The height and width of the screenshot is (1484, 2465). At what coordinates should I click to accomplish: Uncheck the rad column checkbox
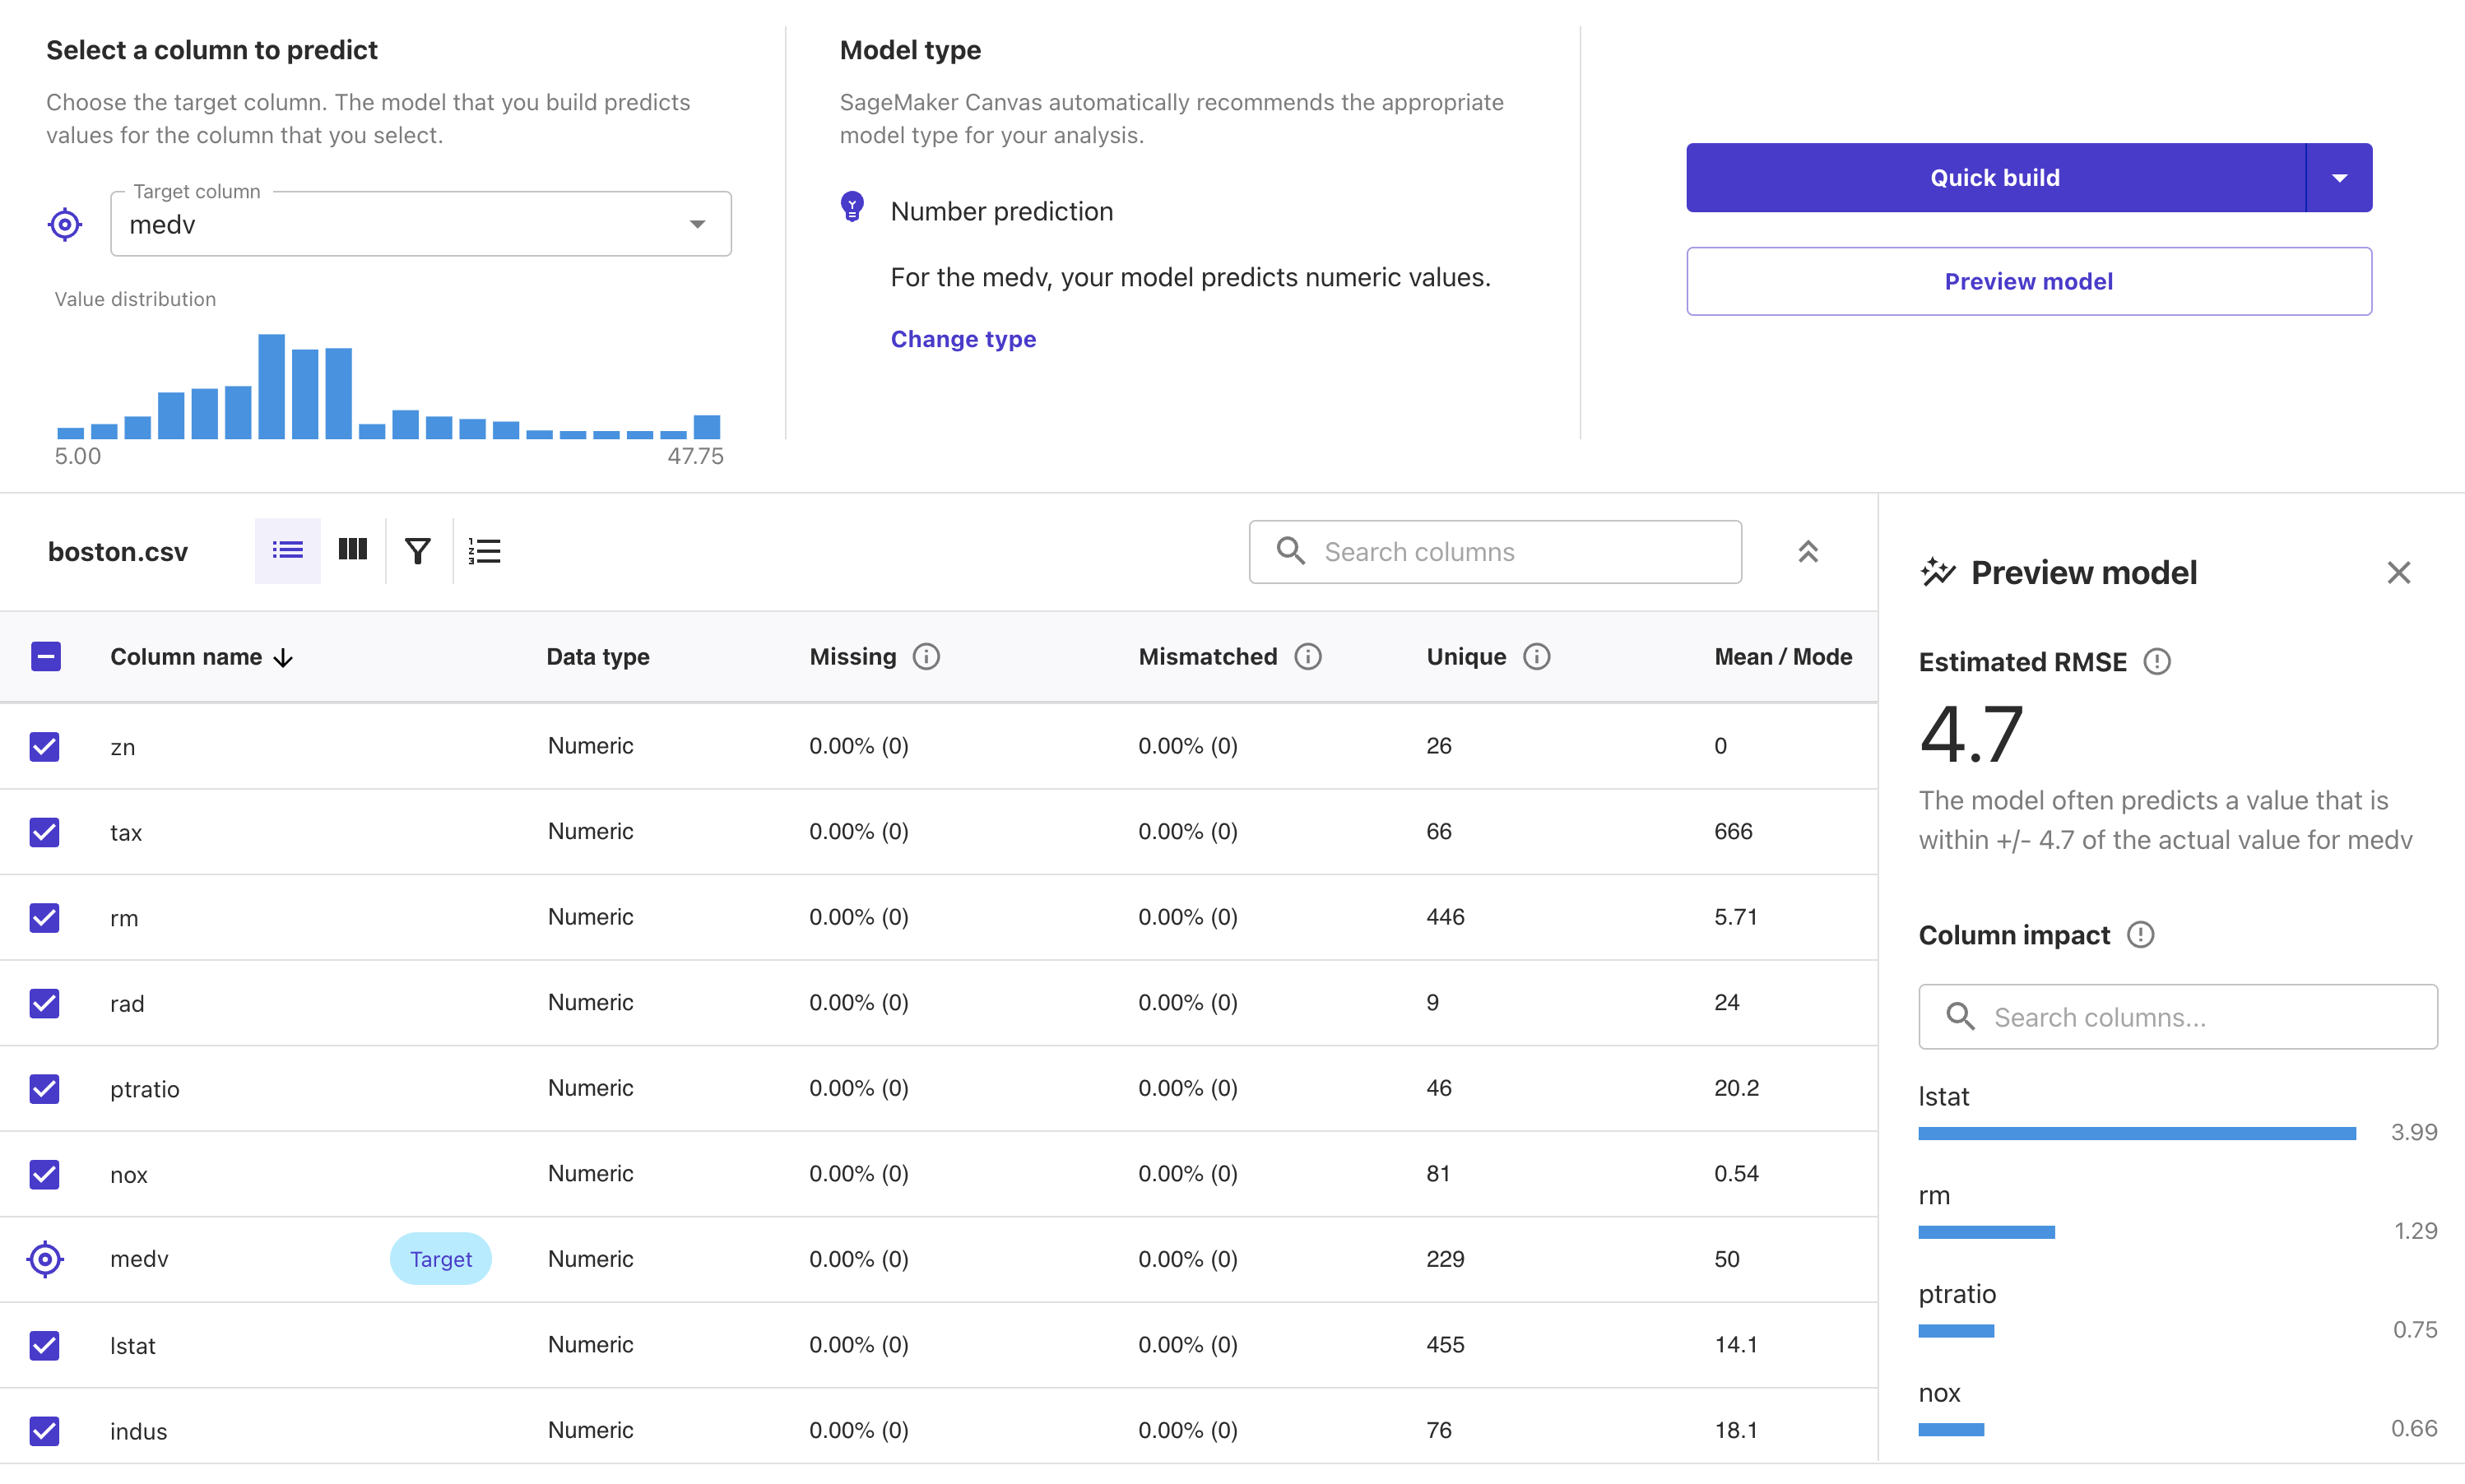point(45,1003)
